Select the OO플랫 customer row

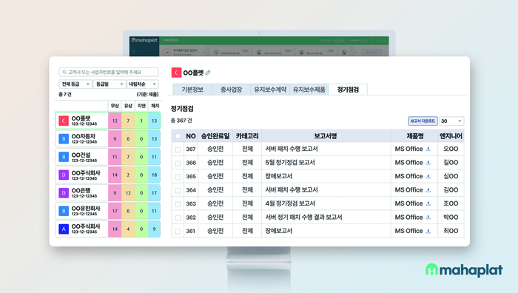click(x=108, y=121)
